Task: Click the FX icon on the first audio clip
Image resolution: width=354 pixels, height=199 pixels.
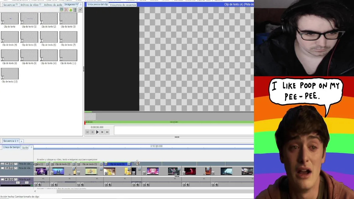Action: pos(36,184)
